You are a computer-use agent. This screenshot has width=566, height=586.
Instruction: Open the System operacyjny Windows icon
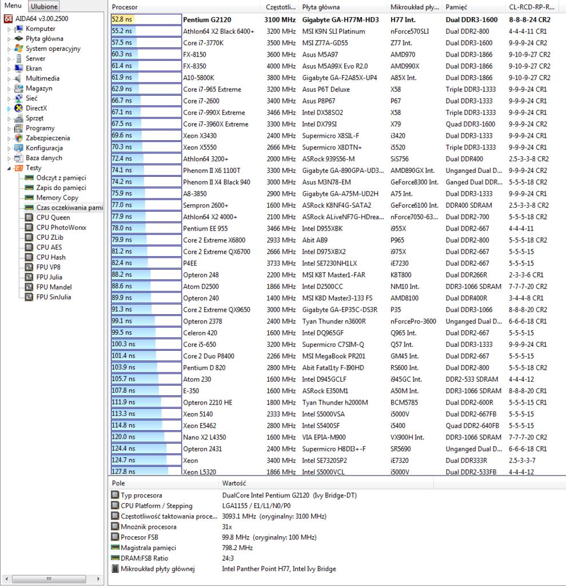(19, 49)
